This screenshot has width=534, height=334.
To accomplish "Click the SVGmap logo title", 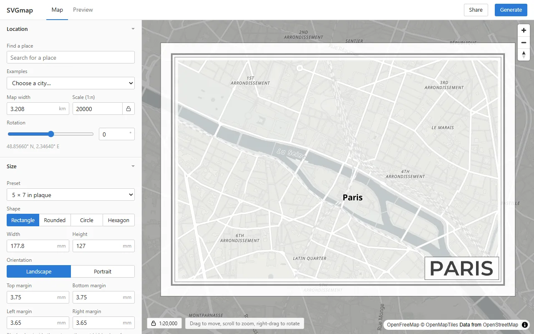I will tap(20, 10).
